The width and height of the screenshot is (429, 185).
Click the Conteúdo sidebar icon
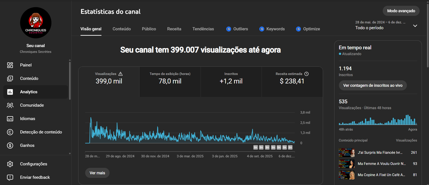click(x=10, y=78)
